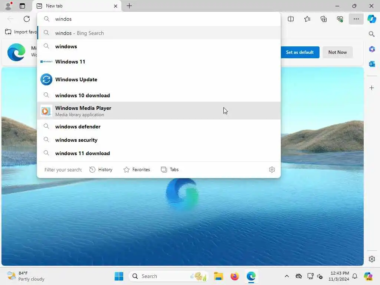Select windos - Bing Search suggestion

click(x=159, y=33)
